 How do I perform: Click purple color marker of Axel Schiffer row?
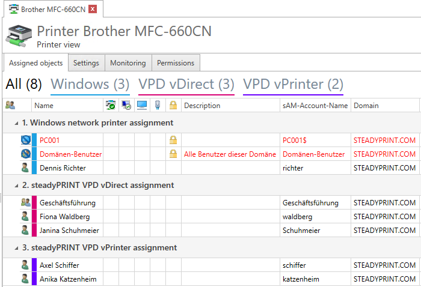click(x=34, y=265)
